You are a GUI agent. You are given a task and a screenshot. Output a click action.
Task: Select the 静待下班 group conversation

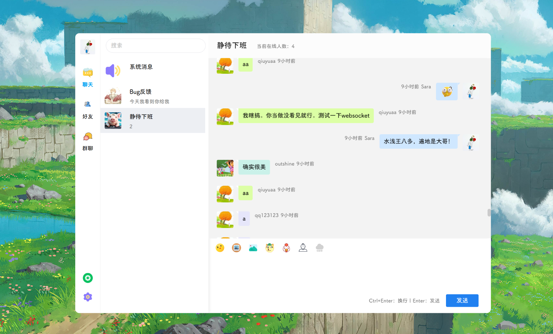[x=153, y=120]
